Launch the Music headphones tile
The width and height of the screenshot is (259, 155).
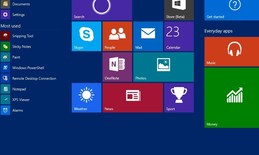pyautogui.click(x=231, y=51)
